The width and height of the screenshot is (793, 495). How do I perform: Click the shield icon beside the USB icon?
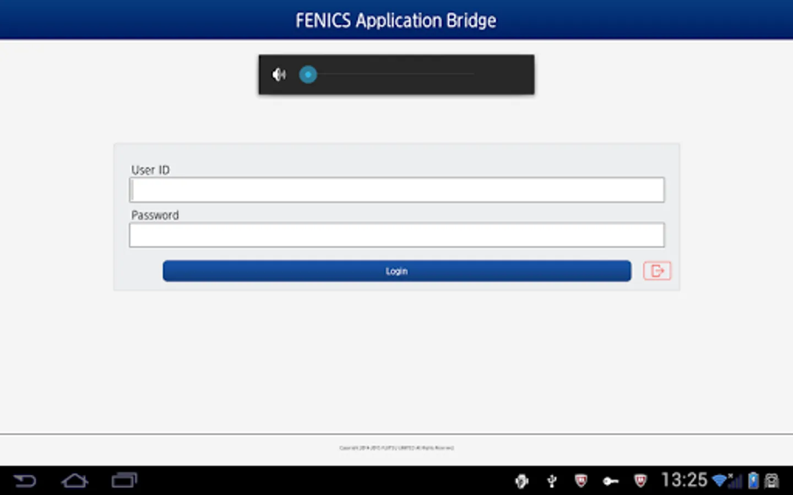point(581,481)
